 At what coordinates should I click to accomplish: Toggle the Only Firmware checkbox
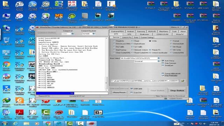point(163,63)
